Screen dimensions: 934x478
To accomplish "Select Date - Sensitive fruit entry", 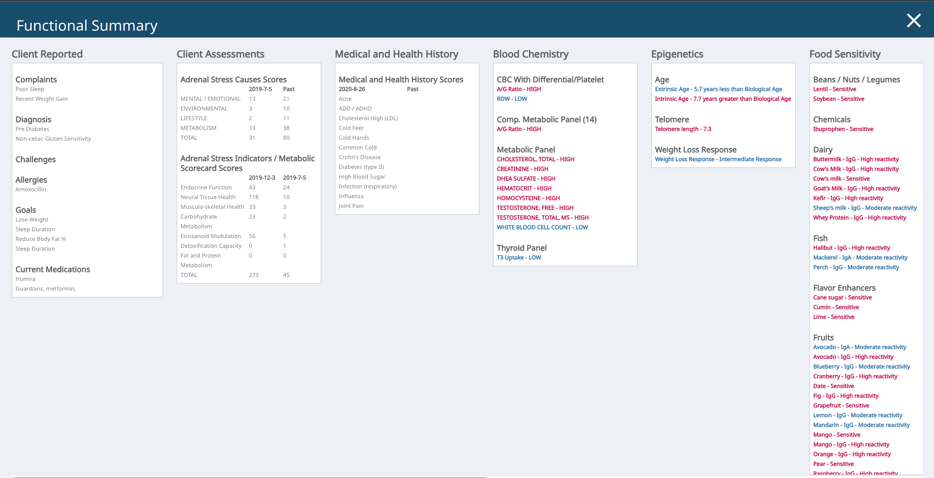I will pyautogui.click(x=833, y=386).
